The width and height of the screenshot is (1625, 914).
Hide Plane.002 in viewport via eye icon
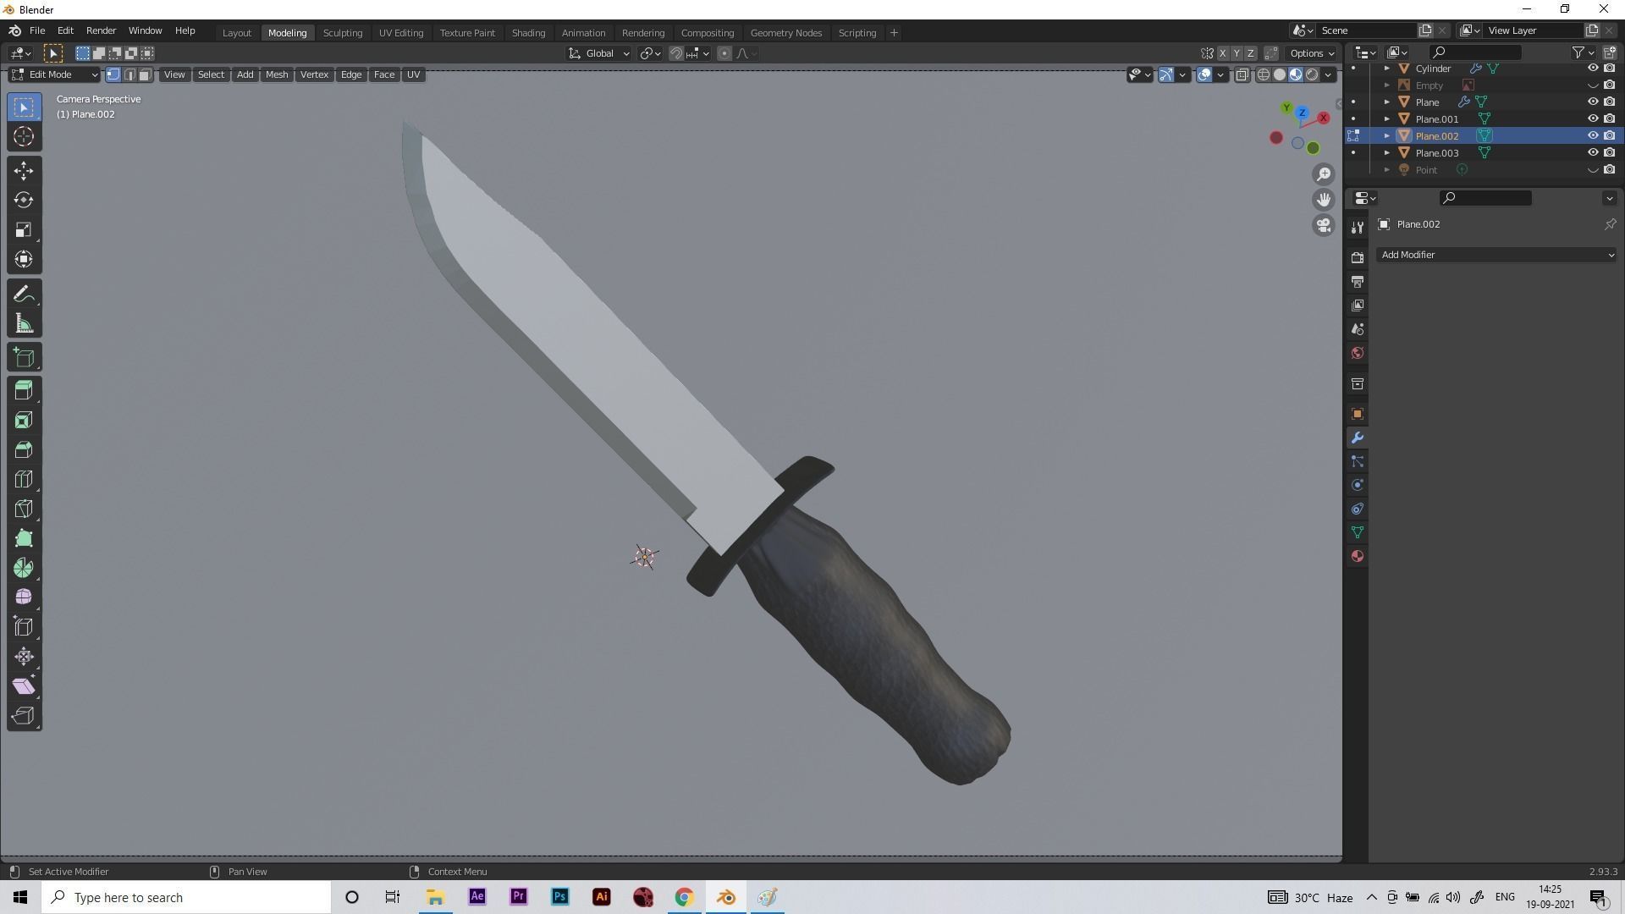pyautogui.click(x=1592, y=135)
